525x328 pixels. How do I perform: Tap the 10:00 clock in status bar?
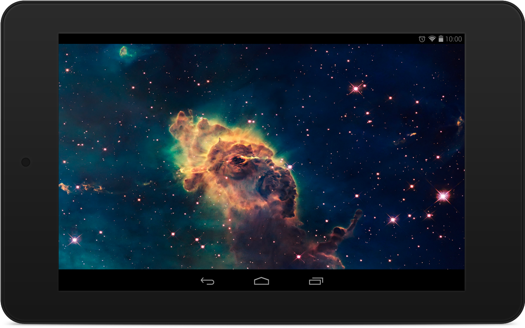[x=454, y=39]
